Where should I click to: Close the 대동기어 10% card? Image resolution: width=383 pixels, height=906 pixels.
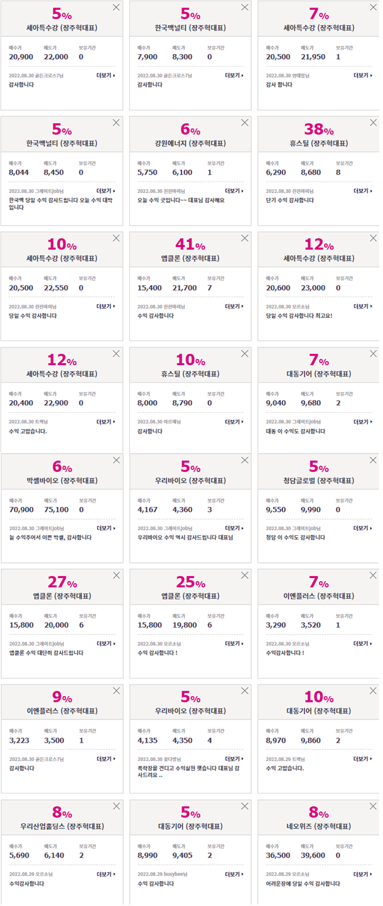pos(374,690)
